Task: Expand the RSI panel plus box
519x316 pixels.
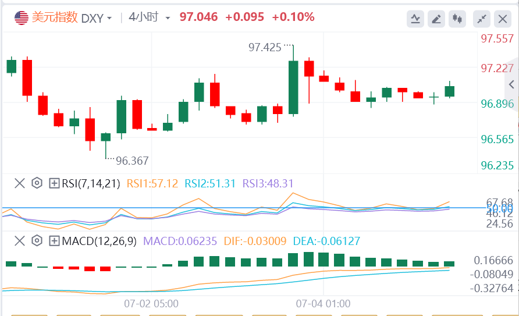Action: coord(54,183)
